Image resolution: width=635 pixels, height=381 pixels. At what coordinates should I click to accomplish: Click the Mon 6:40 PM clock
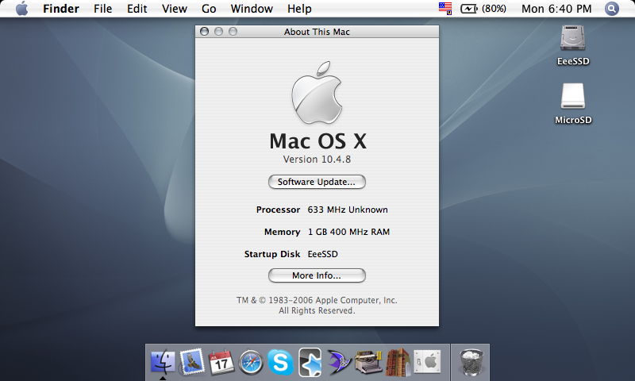556,9
